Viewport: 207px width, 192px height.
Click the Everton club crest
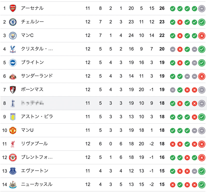click(13, 171)
